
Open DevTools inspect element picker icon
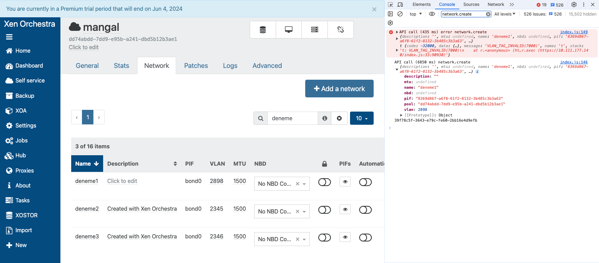pyautogui.click(x=390, y=5)
